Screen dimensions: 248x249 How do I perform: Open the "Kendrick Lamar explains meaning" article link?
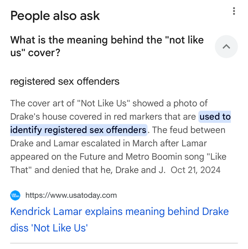tap(119, 211)
